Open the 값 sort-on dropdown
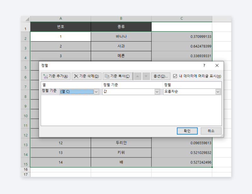 point(157,92)
